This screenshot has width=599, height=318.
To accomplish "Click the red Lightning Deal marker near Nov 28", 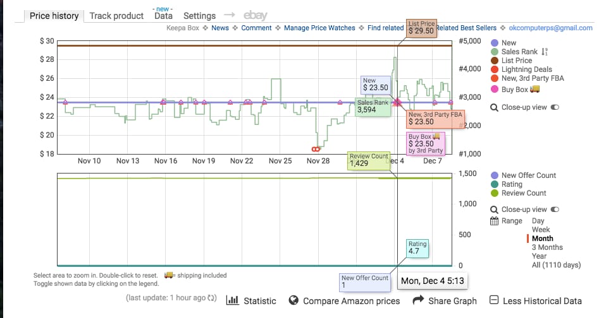I will (x=316, y=149).
